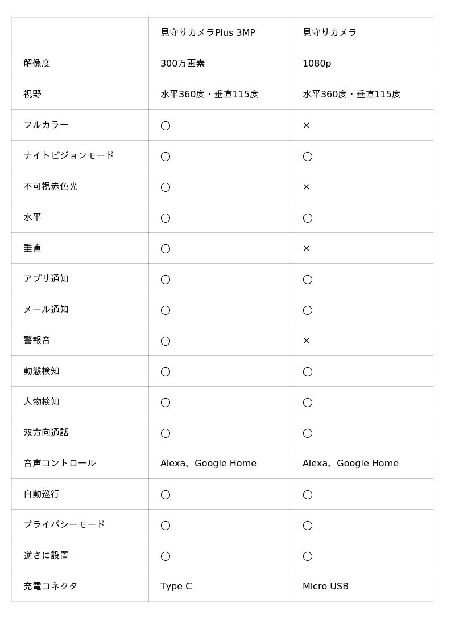The height and width of the screenshot is (619, 455).
Task: Click the × mark in the 垂直 row
Action: coord(306,248)
